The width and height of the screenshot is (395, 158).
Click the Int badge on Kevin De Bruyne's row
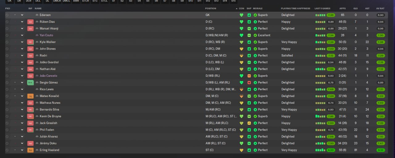tap(30, 116)
